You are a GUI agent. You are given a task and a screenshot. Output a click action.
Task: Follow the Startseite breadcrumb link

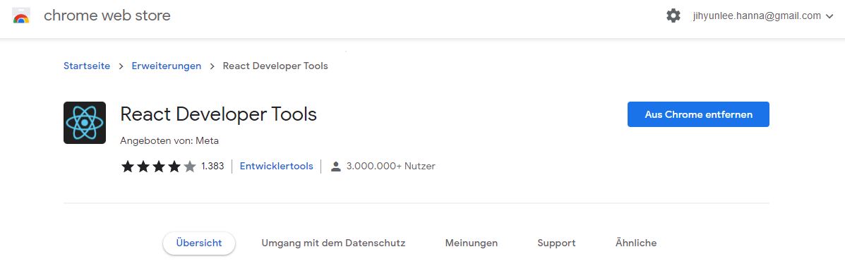(x=87, y=66)
